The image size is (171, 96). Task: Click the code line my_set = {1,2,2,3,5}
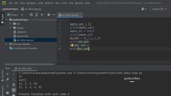click(85, 38)
